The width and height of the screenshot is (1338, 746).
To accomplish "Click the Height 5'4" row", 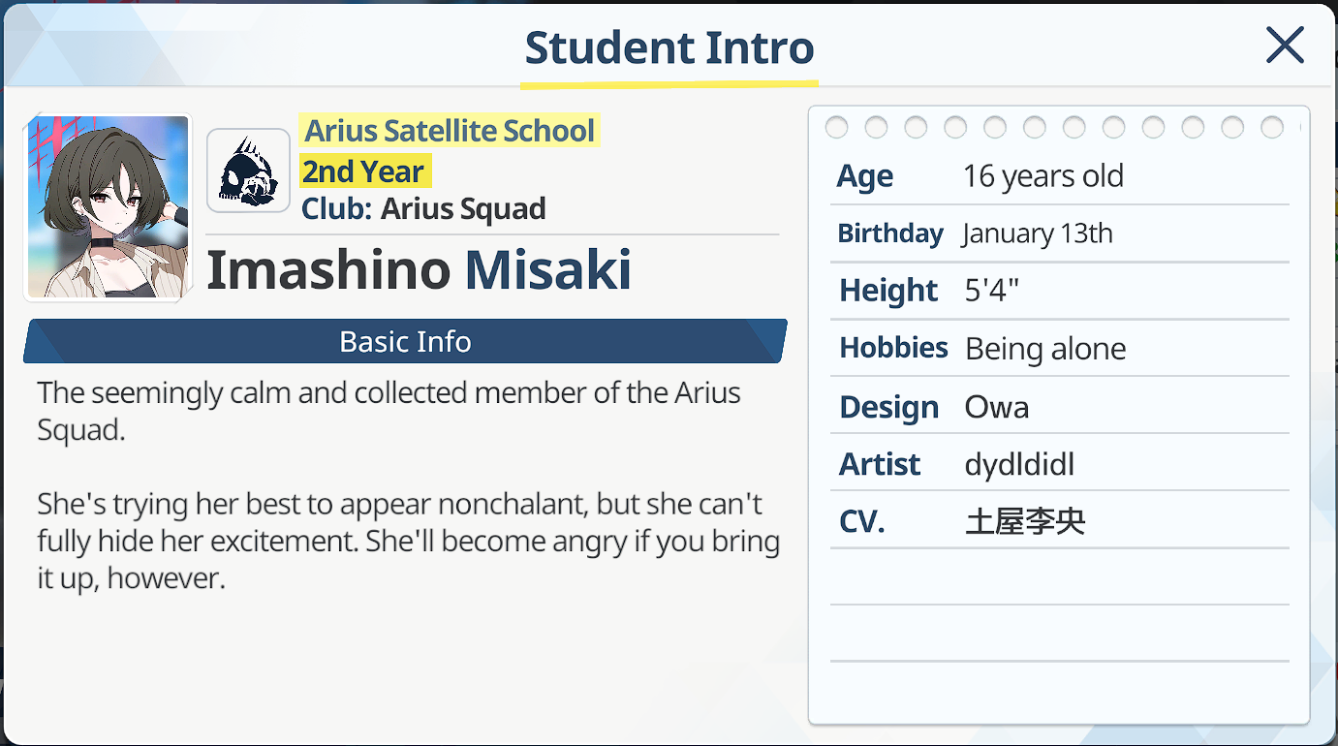I will coord(1059,291).
